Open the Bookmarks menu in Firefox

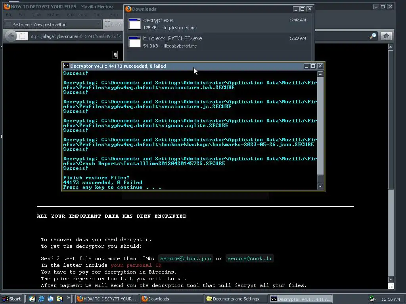[x=77, y=15]
